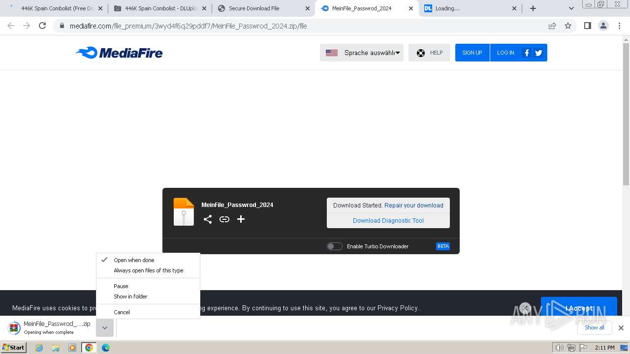This screenshot has width=630, height=354.
Task: Click the volume tray icon
Action: coord(559,348)
